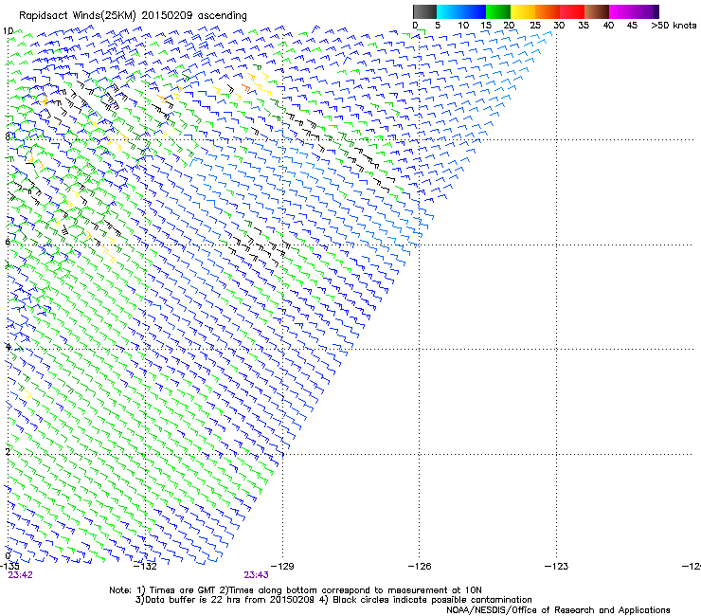Click the cyan 5-10 knots legend color

[449, 11]
